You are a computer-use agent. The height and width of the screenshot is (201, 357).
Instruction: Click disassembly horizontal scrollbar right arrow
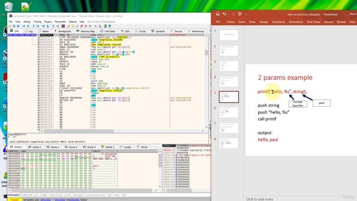tap(202, 131)
